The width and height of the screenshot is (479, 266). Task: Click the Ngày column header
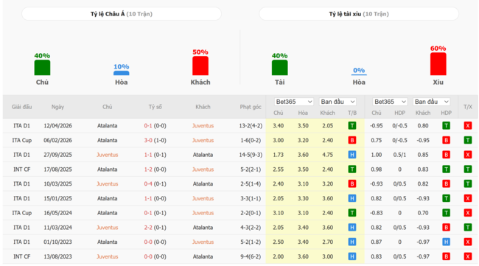[57, 107]
